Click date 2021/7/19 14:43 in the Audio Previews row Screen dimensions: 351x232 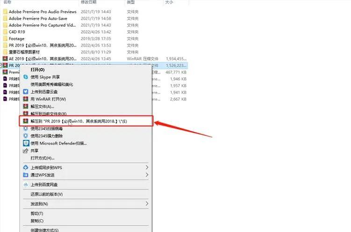point(96,12)
